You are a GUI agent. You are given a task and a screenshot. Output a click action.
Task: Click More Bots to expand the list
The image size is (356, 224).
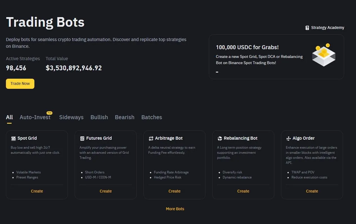(175, 209)
